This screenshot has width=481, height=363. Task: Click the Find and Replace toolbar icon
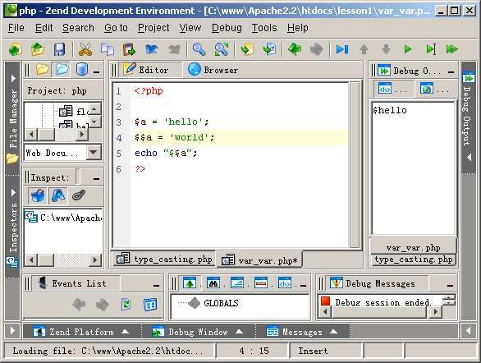pos(222,49)
